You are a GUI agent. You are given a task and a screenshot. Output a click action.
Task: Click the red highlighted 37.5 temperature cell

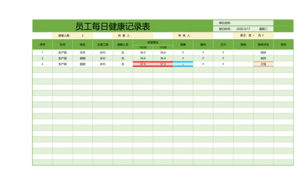143,64
